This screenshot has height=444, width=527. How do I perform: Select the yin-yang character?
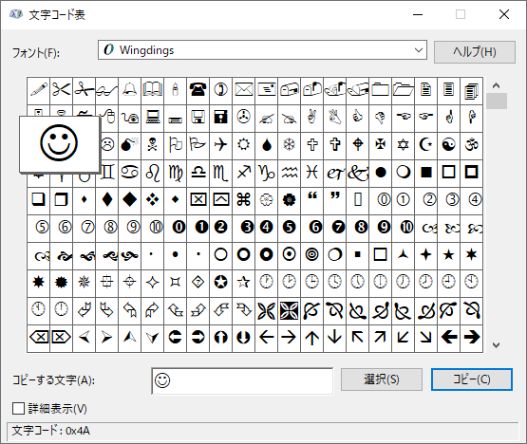[x=449, y=145]
